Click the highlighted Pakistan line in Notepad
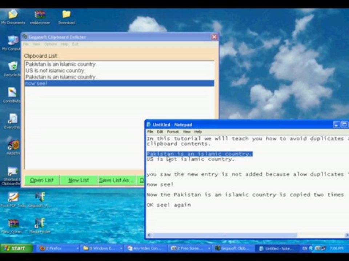 click(x=200, y=154)
